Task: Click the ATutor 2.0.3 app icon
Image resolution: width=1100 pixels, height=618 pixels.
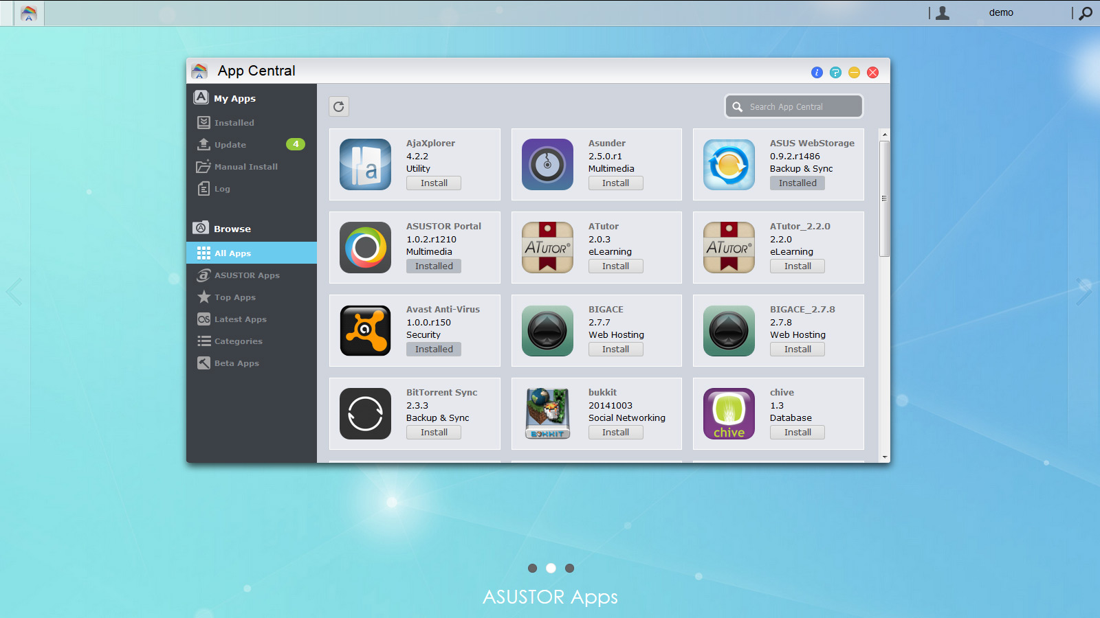Action: [547, 248]
